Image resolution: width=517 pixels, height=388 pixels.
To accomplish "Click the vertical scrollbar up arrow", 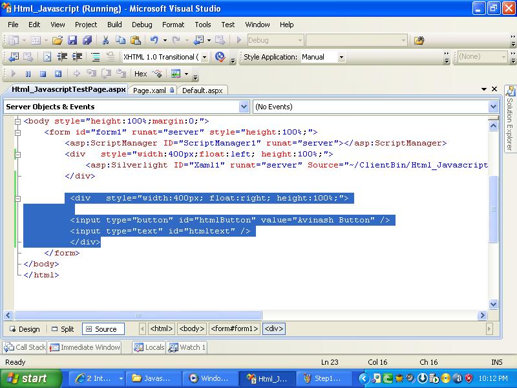I will [493, 125].
